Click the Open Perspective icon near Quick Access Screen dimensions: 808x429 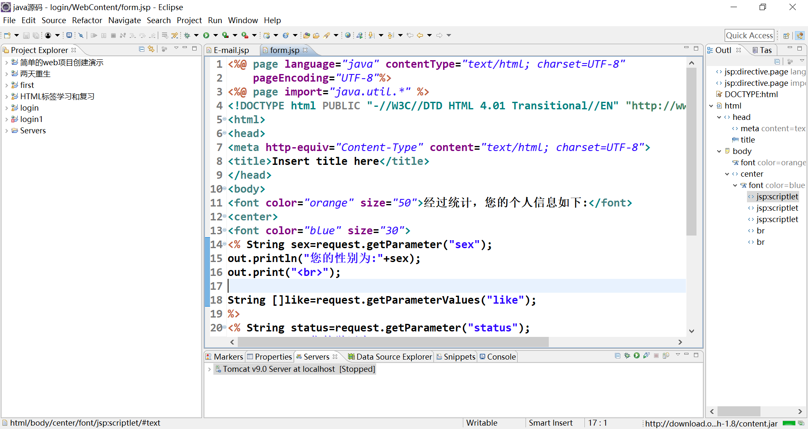click(786, 35)
